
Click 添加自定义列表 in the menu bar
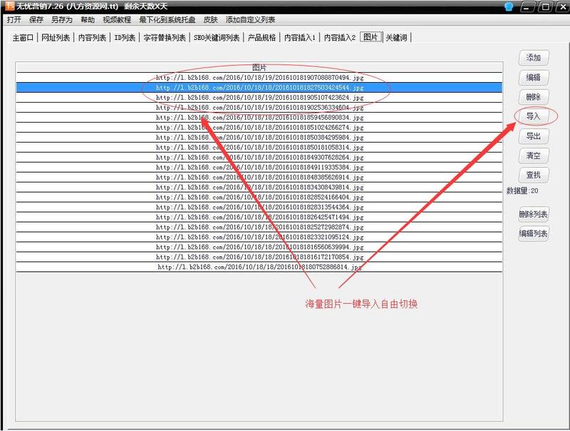[250, 20]
